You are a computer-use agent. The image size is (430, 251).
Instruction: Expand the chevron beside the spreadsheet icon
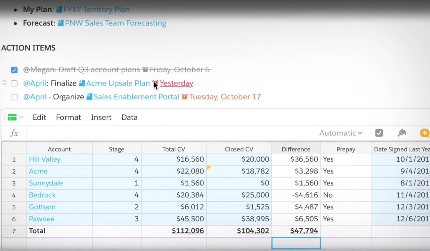21,117
